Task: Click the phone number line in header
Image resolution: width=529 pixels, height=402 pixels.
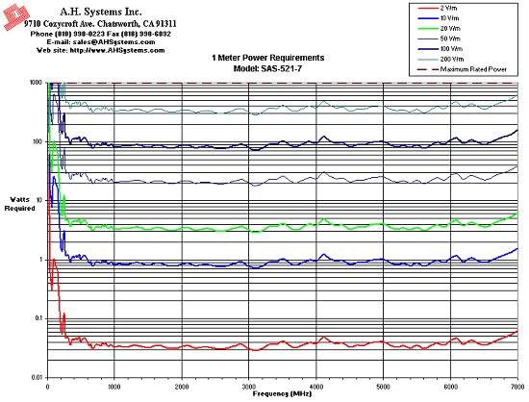Action: (100, 34)
